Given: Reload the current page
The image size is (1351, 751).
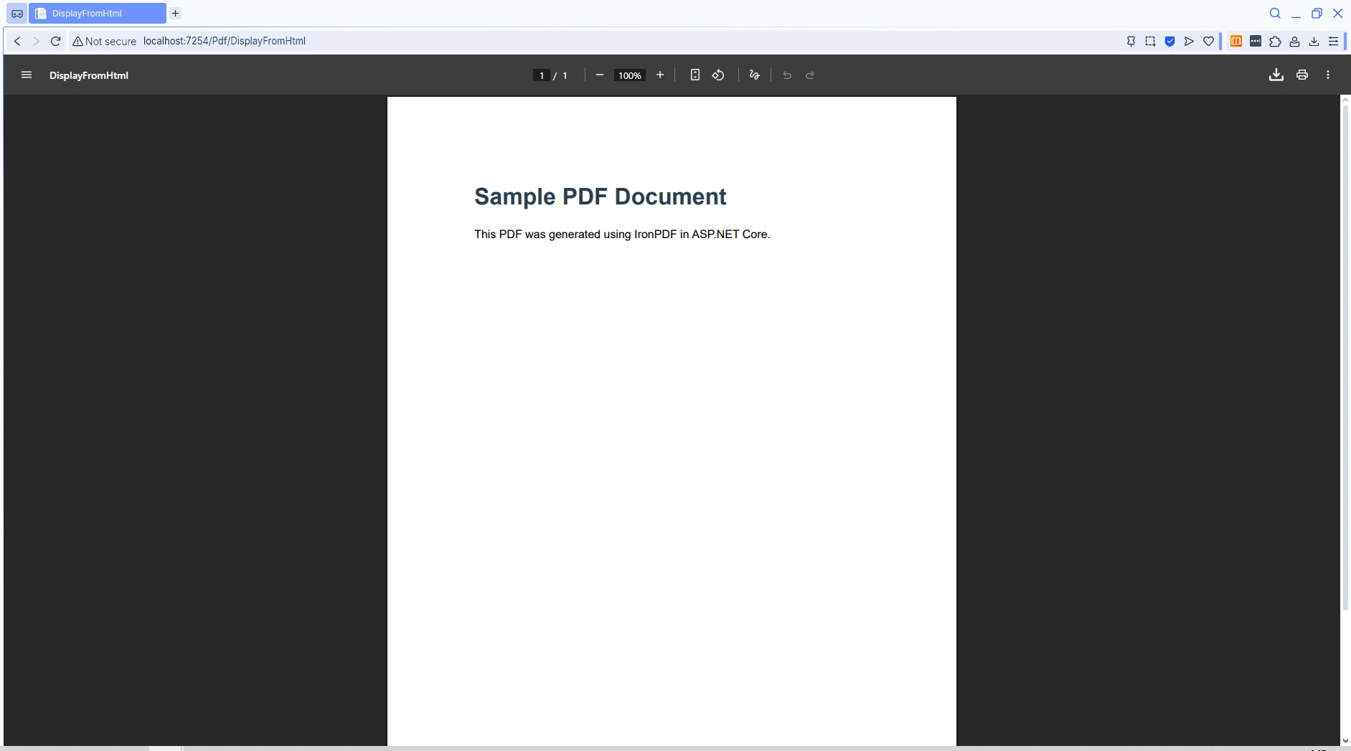Looking at the screenshot, I should point(55,41).
